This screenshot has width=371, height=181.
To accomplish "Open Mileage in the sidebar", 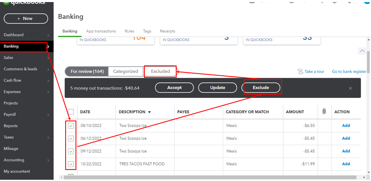I will click(11, 149).
